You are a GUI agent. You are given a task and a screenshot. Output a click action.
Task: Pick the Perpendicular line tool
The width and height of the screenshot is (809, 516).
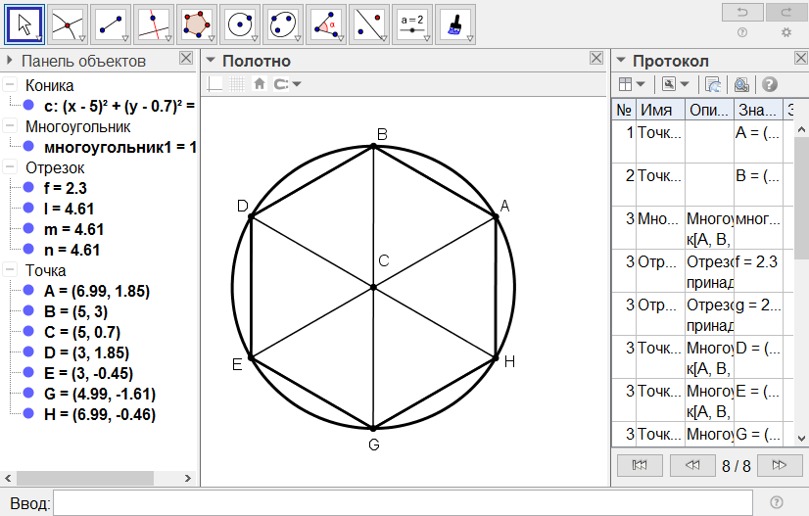[x=154, y=23]
